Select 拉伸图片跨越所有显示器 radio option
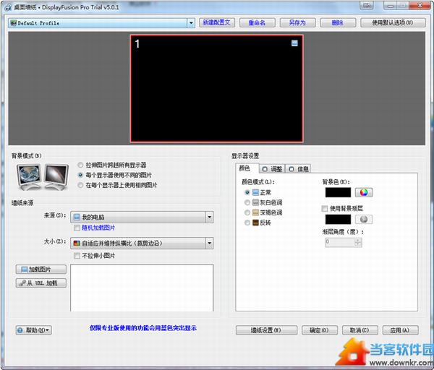This screenshot has height=370, width=434. pos(80,165)
